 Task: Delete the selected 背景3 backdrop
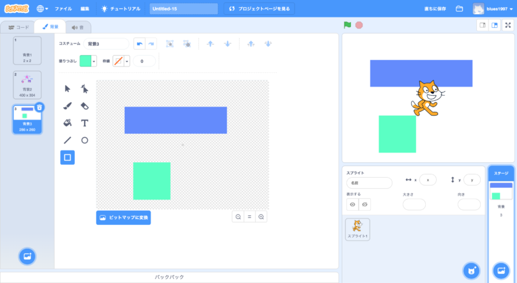[39, 107]
